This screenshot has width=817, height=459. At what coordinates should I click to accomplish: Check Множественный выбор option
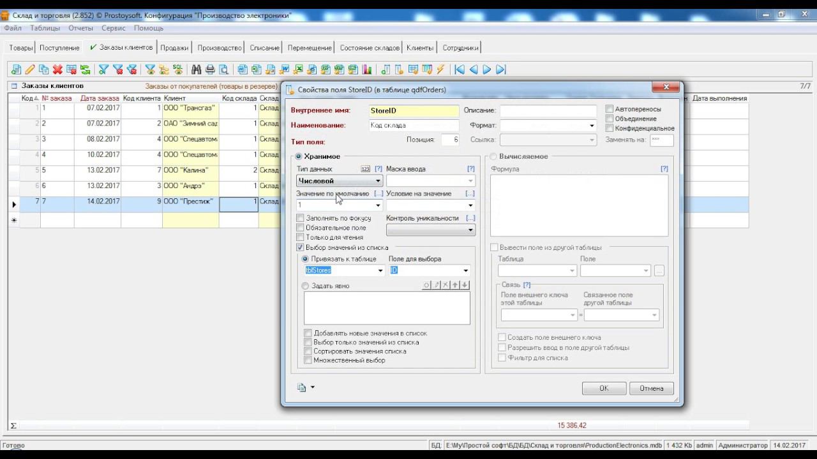tap(308, 360)
